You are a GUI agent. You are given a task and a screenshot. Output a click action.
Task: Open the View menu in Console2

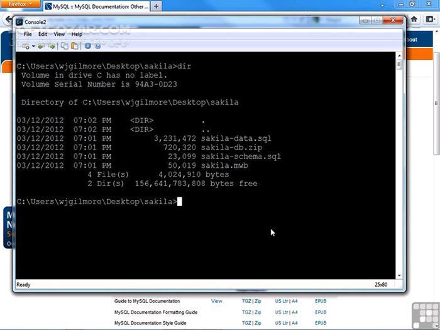pos(59,34)
